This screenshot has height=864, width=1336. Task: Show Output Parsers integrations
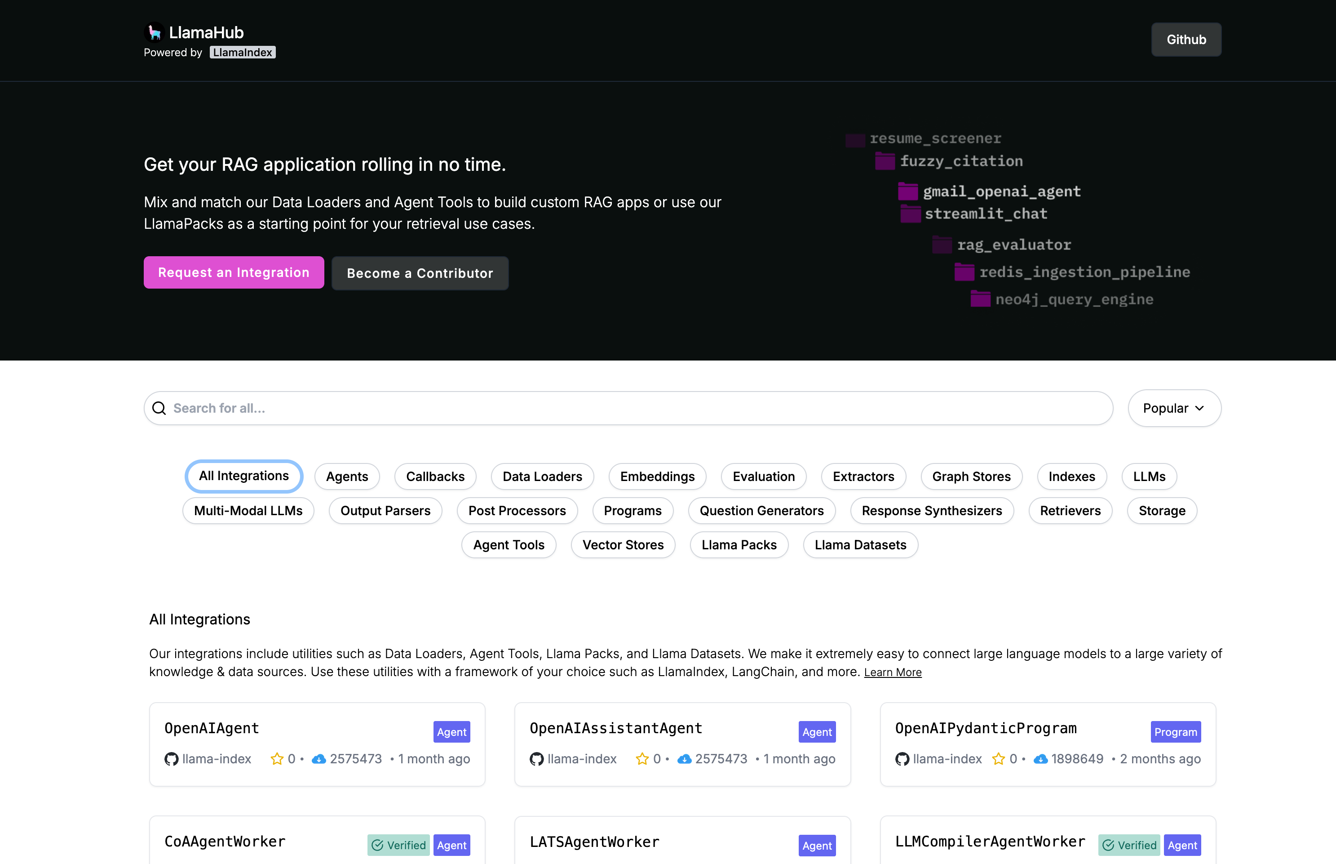tap(385, 511)
